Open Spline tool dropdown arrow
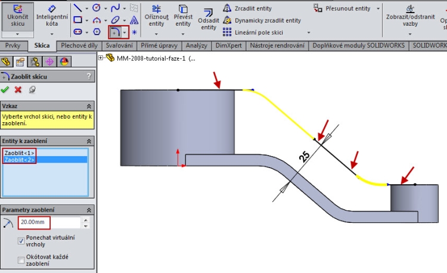 click(125, 8)
